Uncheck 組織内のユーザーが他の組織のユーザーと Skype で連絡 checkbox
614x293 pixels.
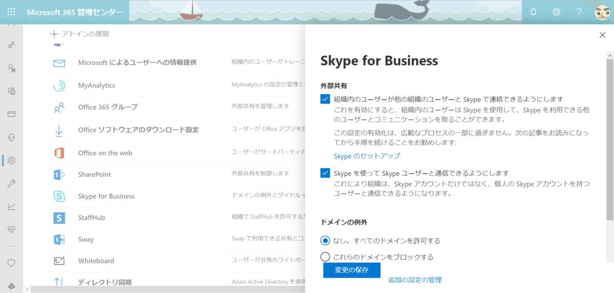tap(325, 99)
